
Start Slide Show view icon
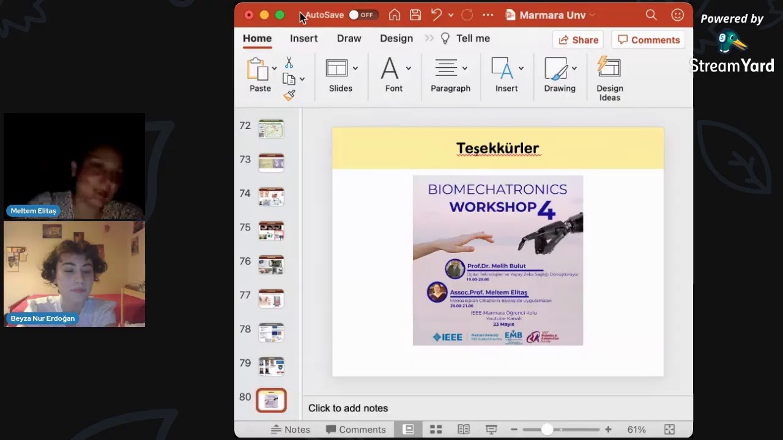pos(491,430)
